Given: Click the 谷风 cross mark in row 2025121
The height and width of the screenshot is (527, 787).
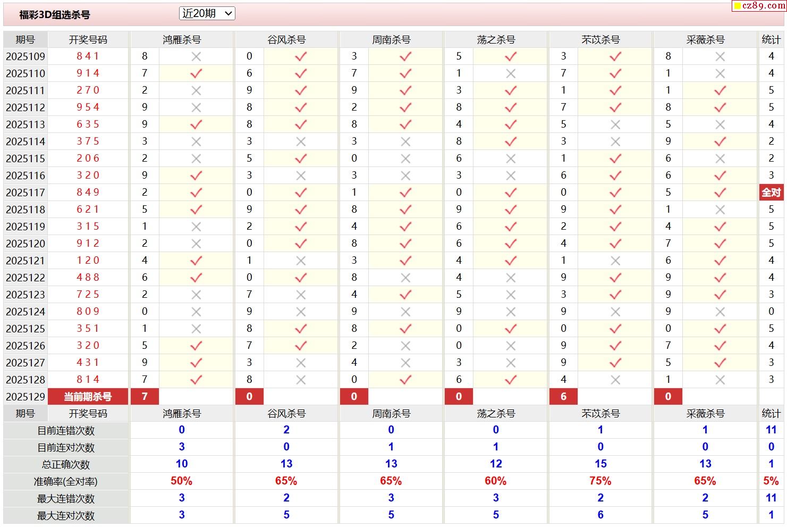Looking at the screenshot, I should 301,261.
